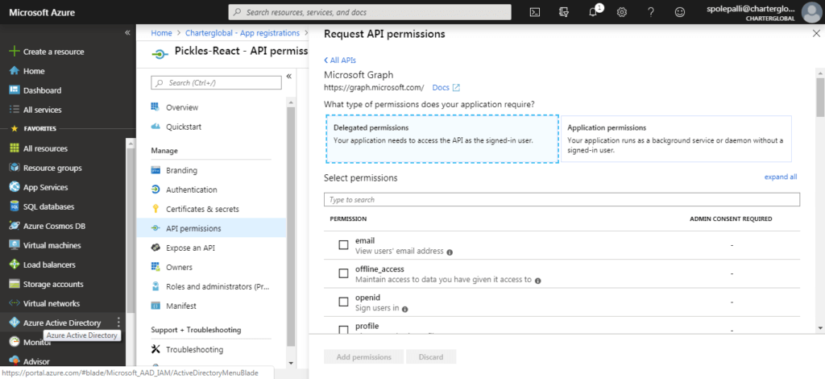The height and width of the screenshot is (379, 825).
Task: Open portal settings gear
Action: (x=622, y=12)
